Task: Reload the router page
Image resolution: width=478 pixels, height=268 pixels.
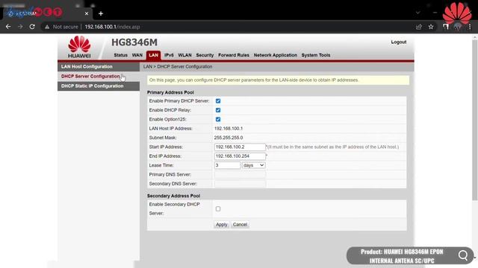Action: click(x=32, y=27)
